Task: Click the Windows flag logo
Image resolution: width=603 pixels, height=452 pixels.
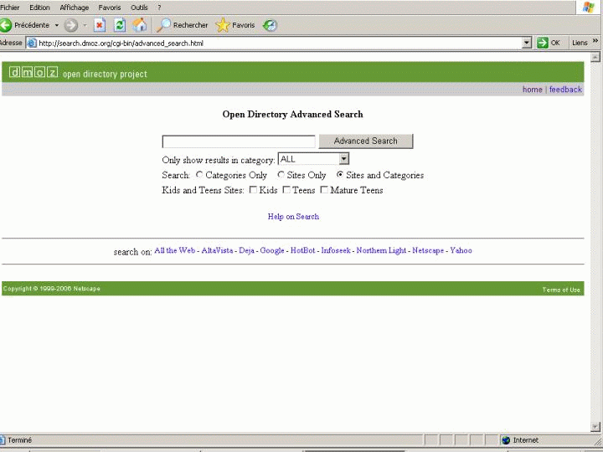Action: 588,8
